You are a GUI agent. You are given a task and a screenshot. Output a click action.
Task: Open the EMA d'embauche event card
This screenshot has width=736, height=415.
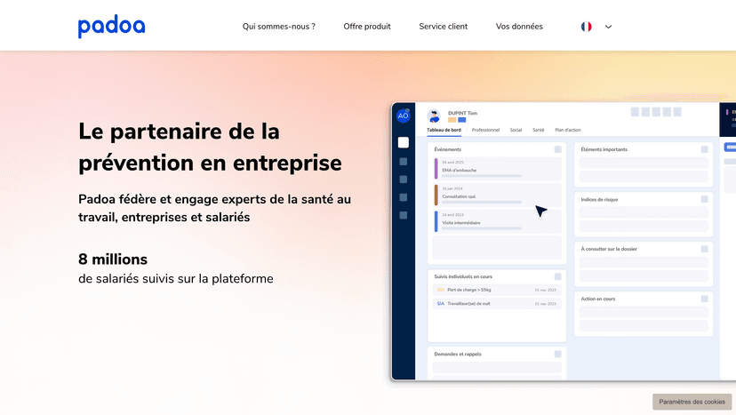click(496, 169)
